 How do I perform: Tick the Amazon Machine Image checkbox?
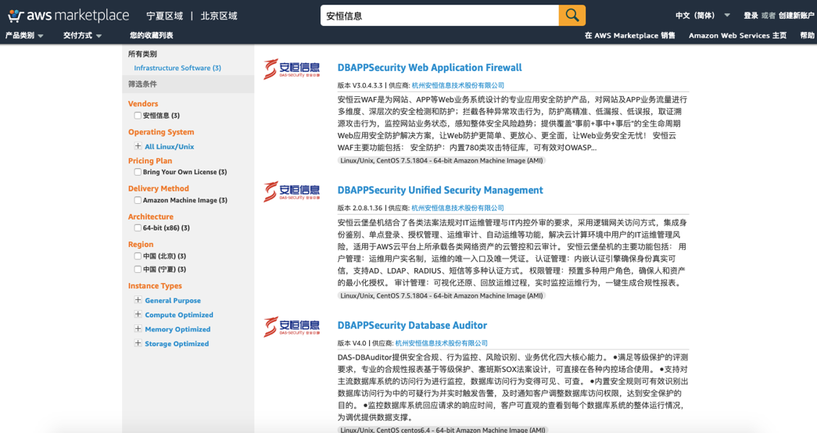(x=138, y=200)
